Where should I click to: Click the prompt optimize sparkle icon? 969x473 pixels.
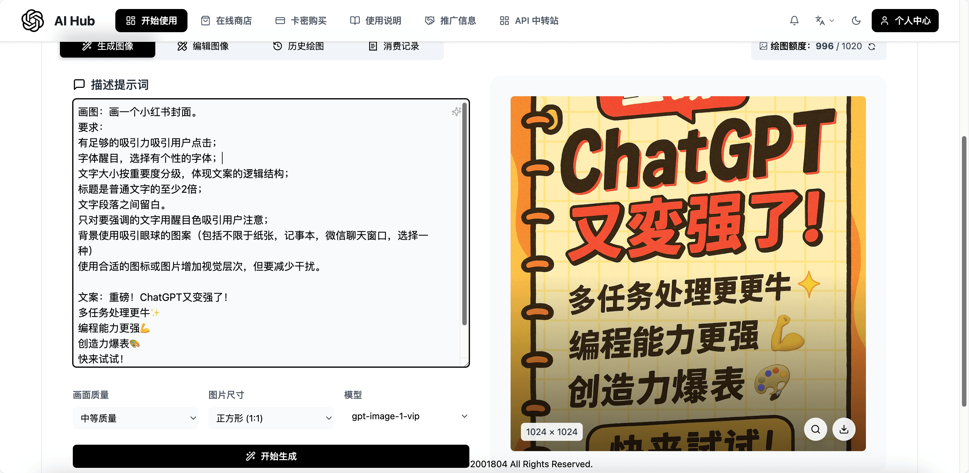point(456,112)
